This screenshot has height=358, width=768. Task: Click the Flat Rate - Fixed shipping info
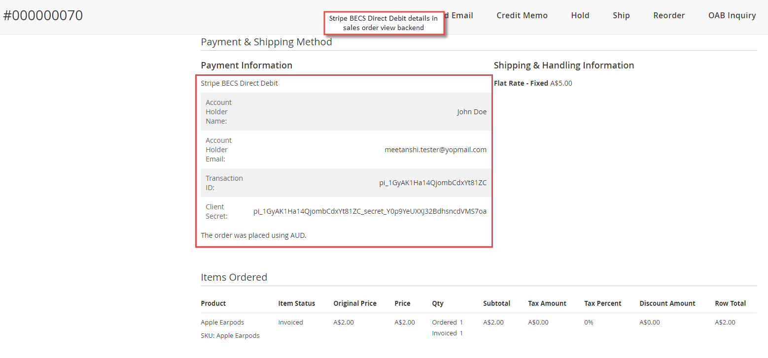tap(533, 83)
